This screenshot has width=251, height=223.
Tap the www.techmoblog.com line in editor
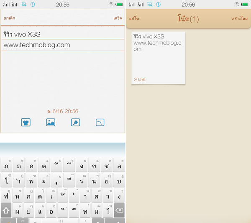pyautogui.click(x=63, y=45)
